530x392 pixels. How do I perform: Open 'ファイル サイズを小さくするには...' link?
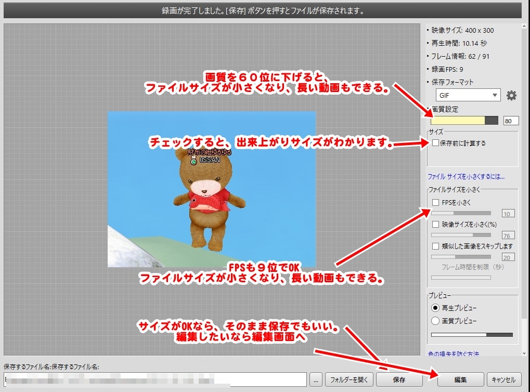[466, 176]
